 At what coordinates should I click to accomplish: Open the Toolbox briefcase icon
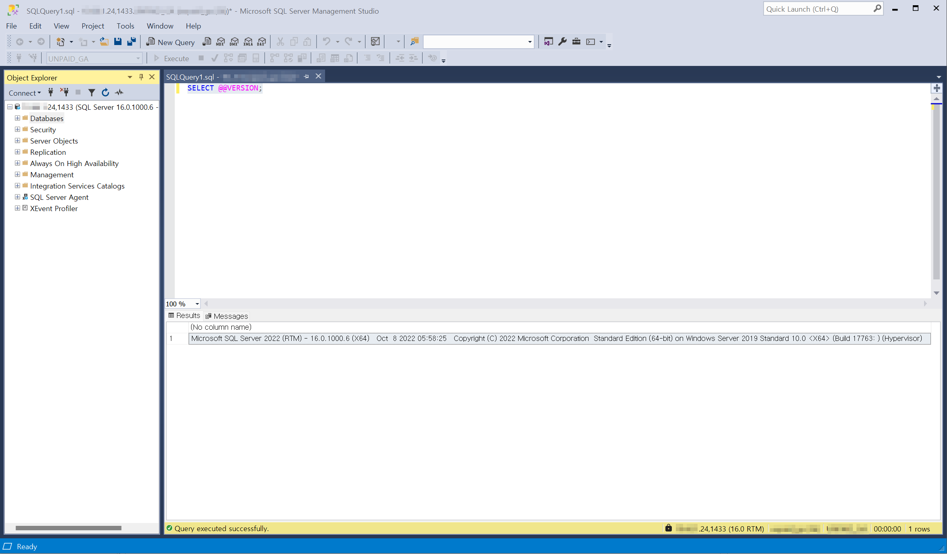[x=576, y=42]
